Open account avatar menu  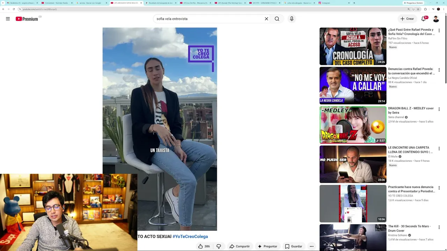pyautogui.click(x=436, y=19)
